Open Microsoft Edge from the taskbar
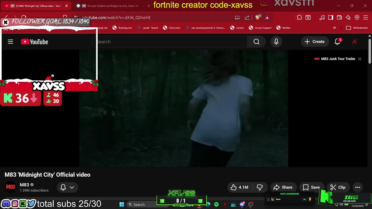 (x=208, y=204)
